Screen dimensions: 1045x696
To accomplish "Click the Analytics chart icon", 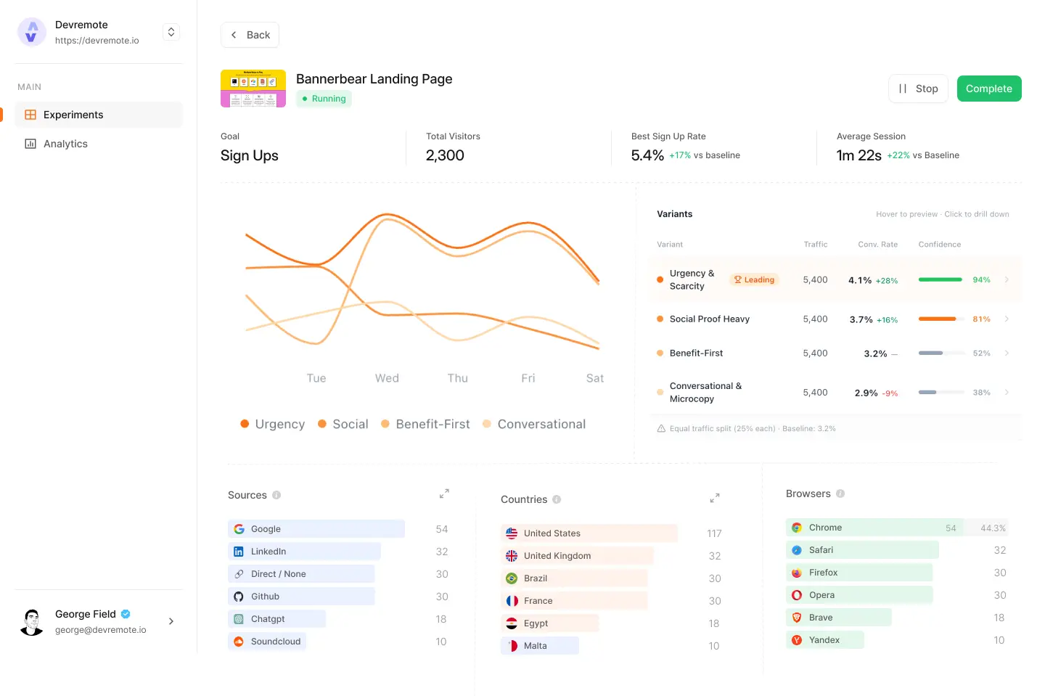I will (30, 144).
